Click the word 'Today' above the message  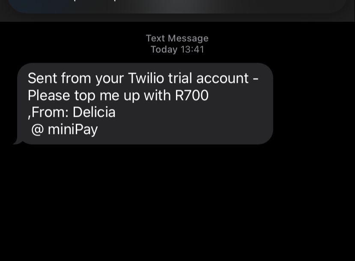pos(164,49)
